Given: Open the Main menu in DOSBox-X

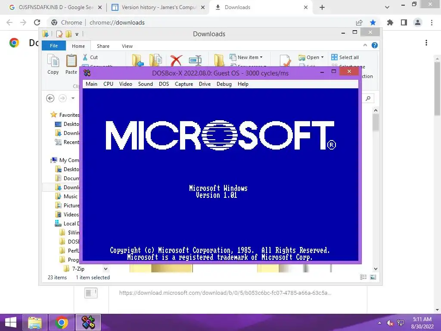Looking at the screenshot, I should point(91,84).
